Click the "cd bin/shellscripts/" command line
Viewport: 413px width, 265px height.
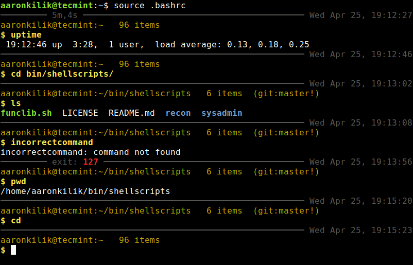tap(62, 74)
